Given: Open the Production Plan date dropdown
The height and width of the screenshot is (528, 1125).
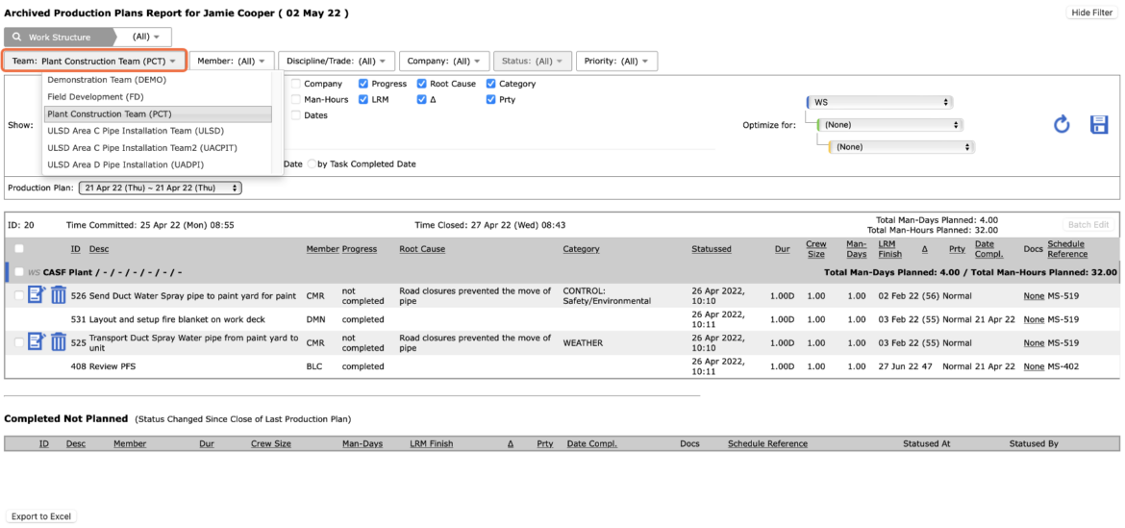Looking at the screenshot, I should pos(161,188).
